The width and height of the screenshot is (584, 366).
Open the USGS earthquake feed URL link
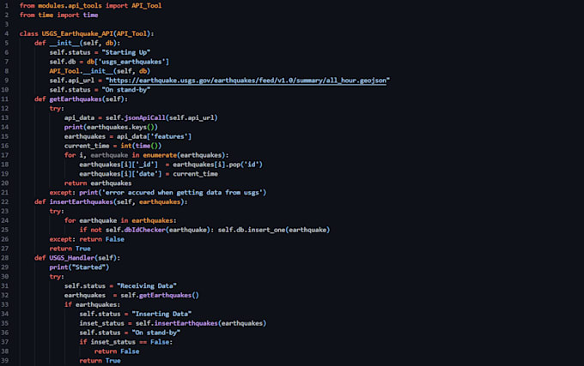click(x=247, y=81)
